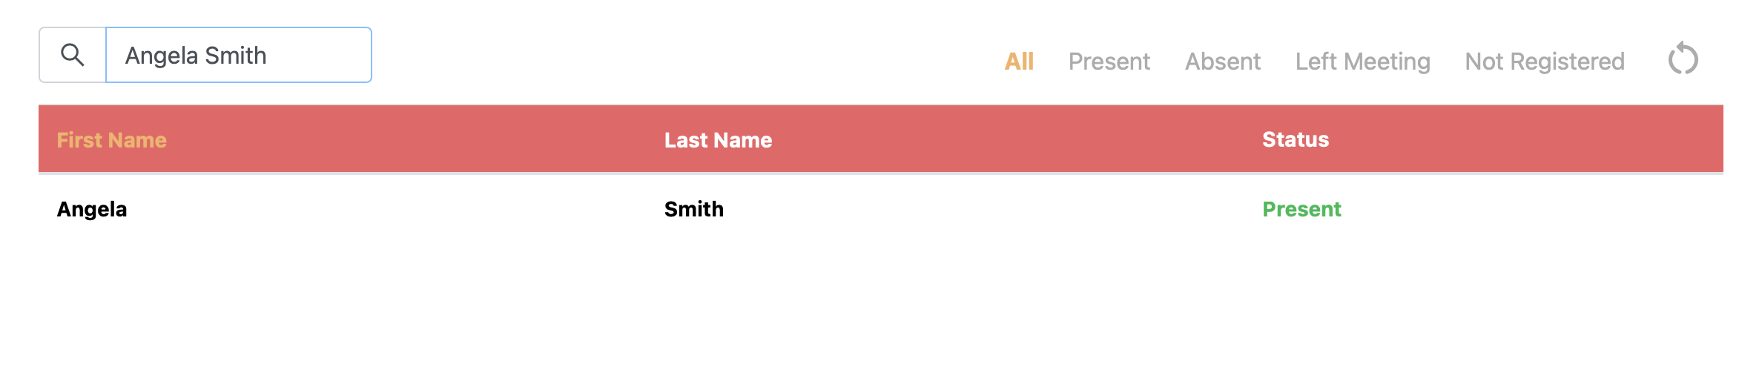Sort the table by First Name header
Viewport: 1762px width, 381px height.
(112, 140)
